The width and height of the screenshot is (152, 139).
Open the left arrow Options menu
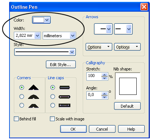(x=99, y=47)
